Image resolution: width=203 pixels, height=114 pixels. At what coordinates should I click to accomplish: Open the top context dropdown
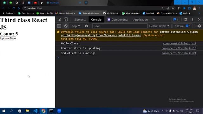(76, 26)
